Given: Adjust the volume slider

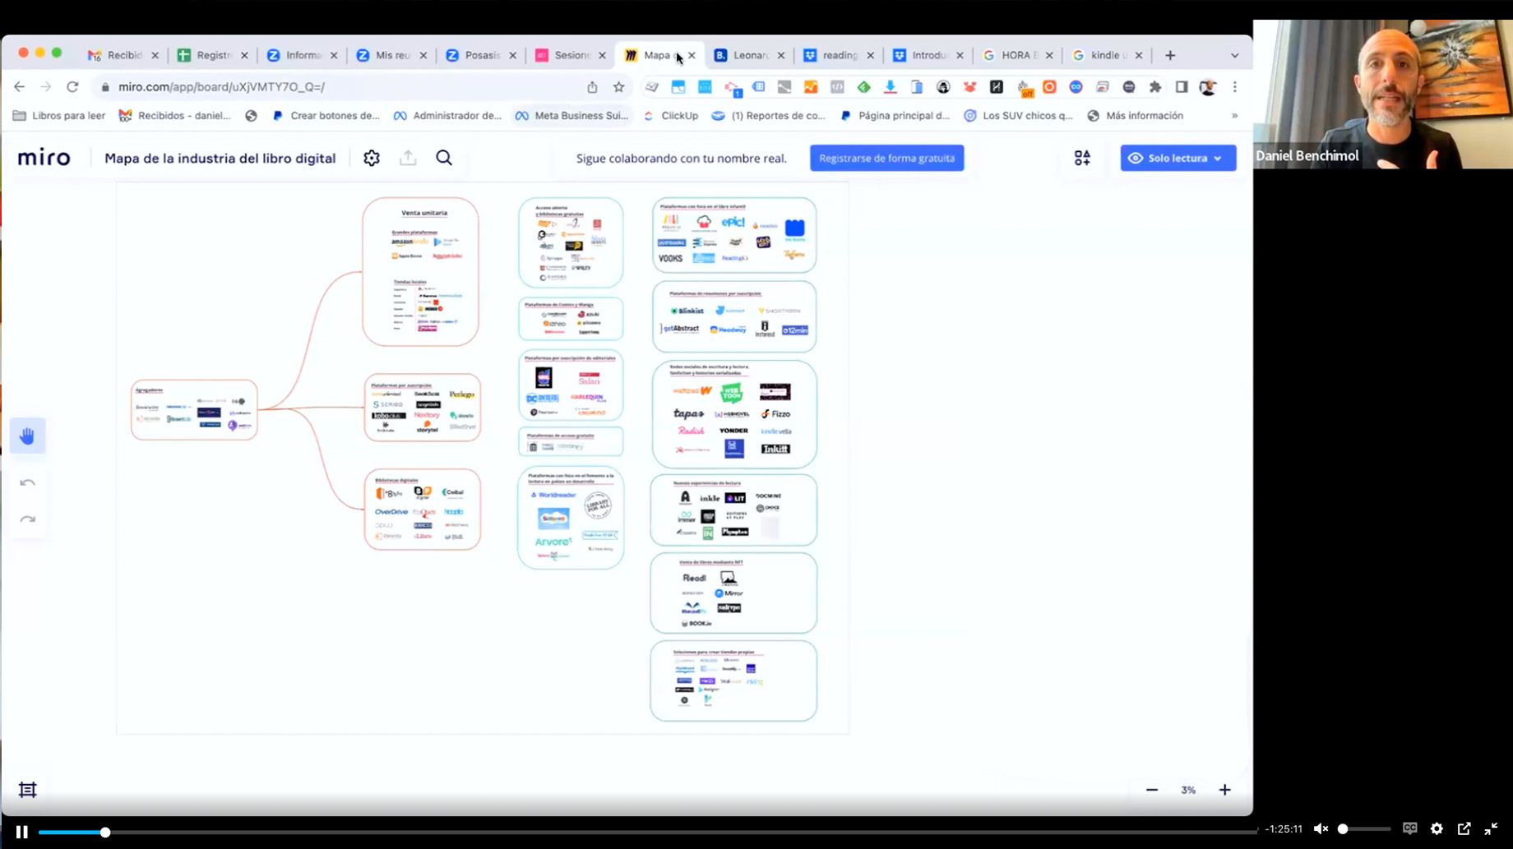Looking at the screenshot, I should point(1364,828).
